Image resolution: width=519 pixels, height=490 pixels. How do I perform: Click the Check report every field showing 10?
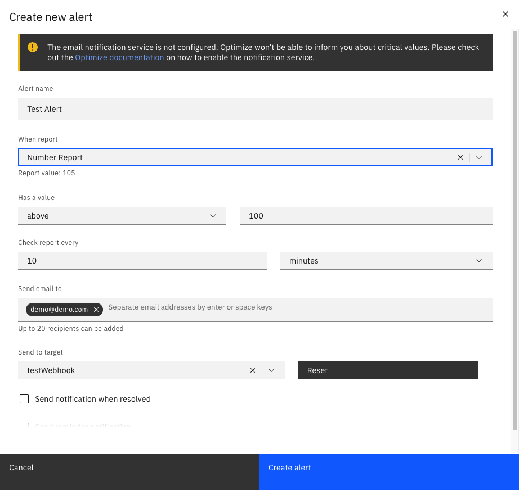tap(142, 261)
